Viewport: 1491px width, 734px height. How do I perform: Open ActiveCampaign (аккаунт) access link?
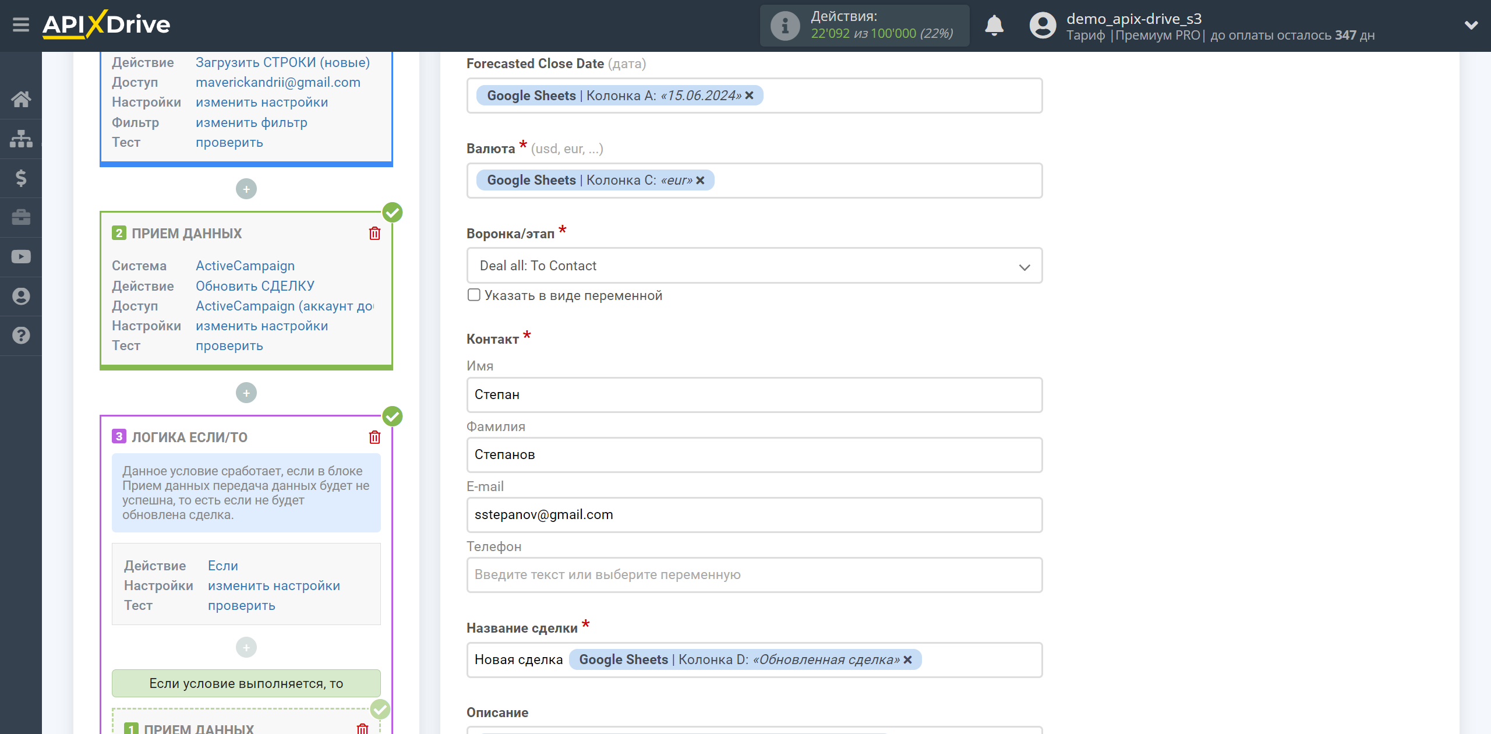click(284, 306)
